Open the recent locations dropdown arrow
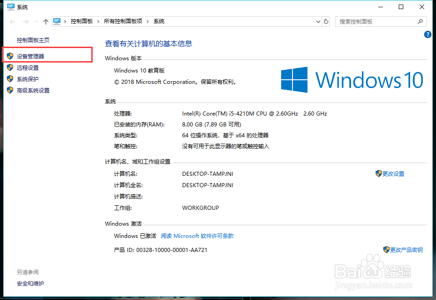Screen dimensions: 436x300 tap(36, 22)
